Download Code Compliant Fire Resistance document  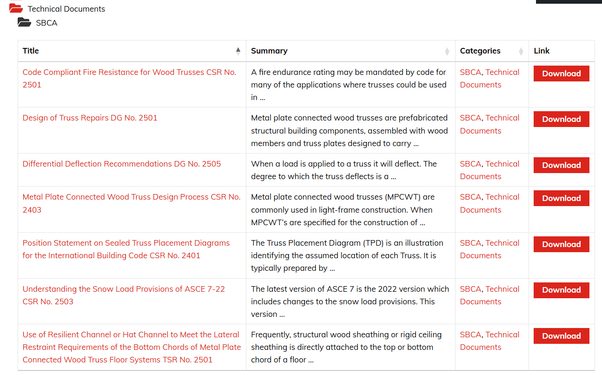(561, 74)
